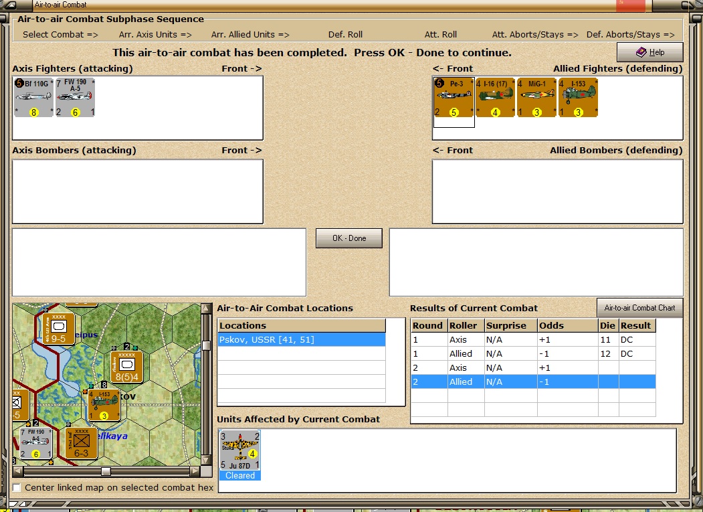The image size is (703, 512).
Task: Click the Ju 87D Stuka affected unit counter
Action: pyautogui.click(x=240, y=450)
